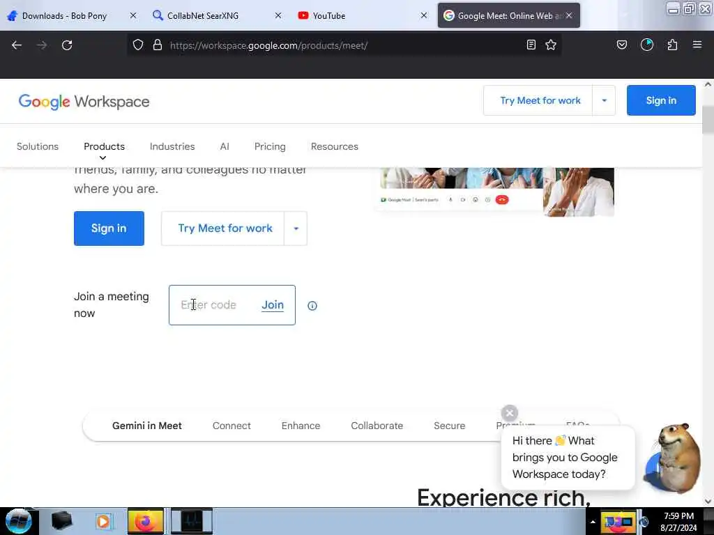This screenshot has width=714, height=535.
Task: Jump to the Secure section
Action: pos(450,426)
